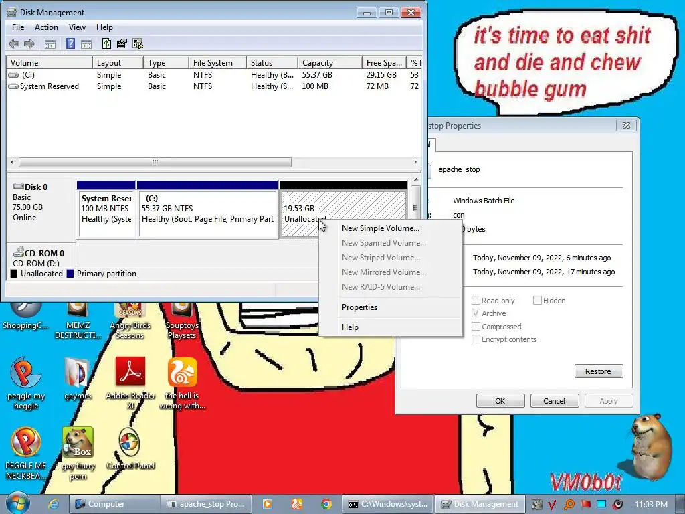The height and width of the screenshot is (514, 685).
Task: Sort by the File System column header
Action: pyautogui.click(x=217, y=62)
